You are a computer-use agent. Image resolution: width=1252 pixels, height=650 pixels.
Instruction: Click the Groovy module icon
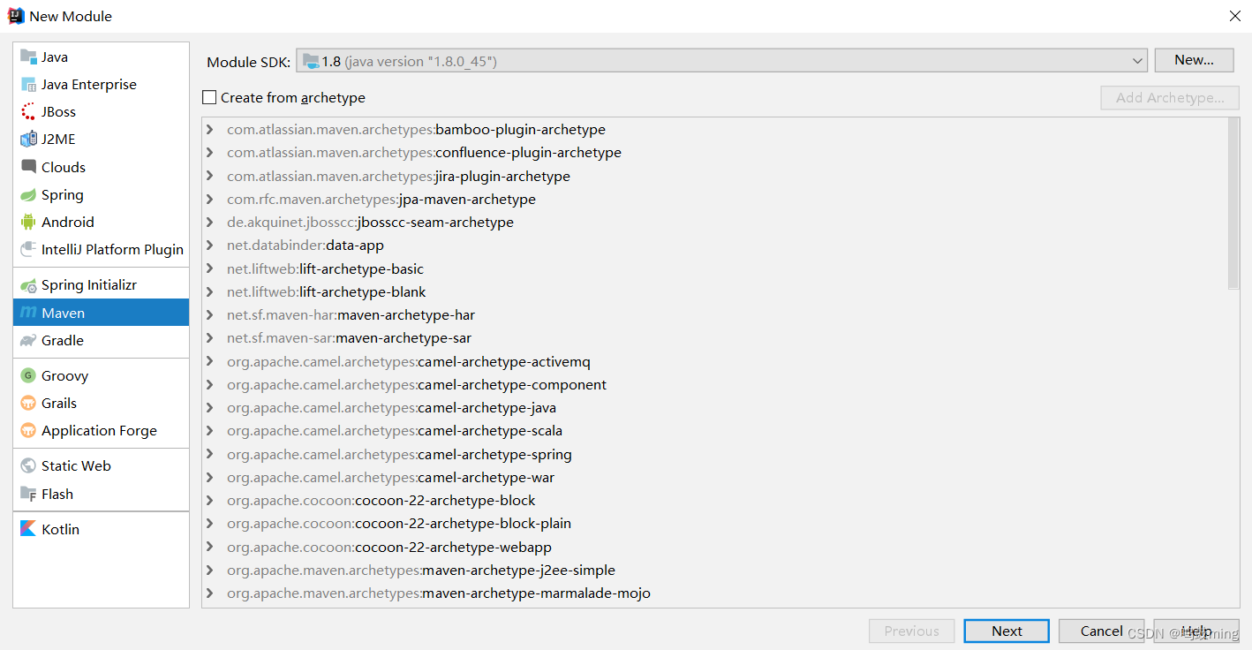tap(28, 376)
